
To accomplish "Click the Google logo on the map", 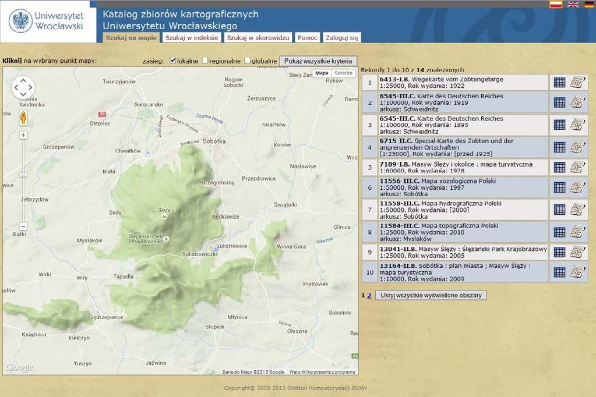I will pyautogui.click(x=19, y=367).
